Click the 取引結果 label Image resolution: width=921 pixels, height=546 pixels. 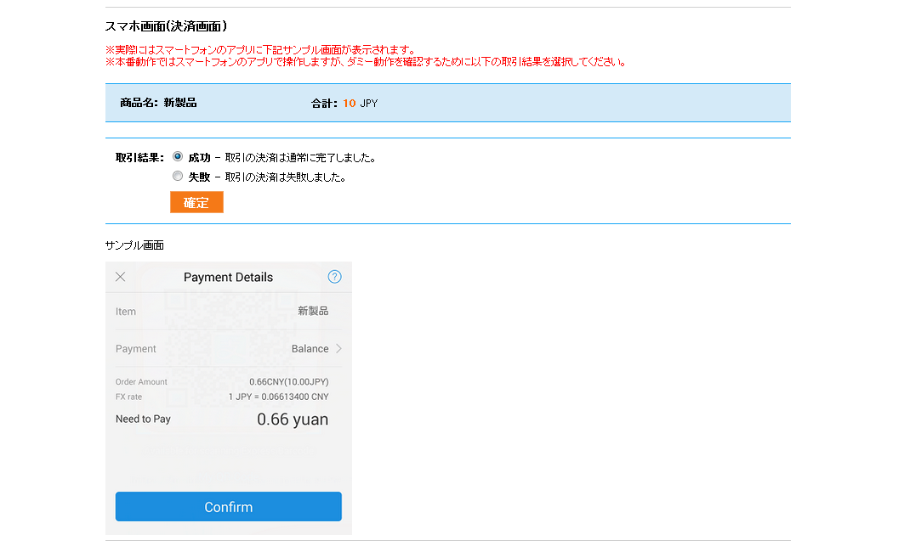click(x=139, y=158)
